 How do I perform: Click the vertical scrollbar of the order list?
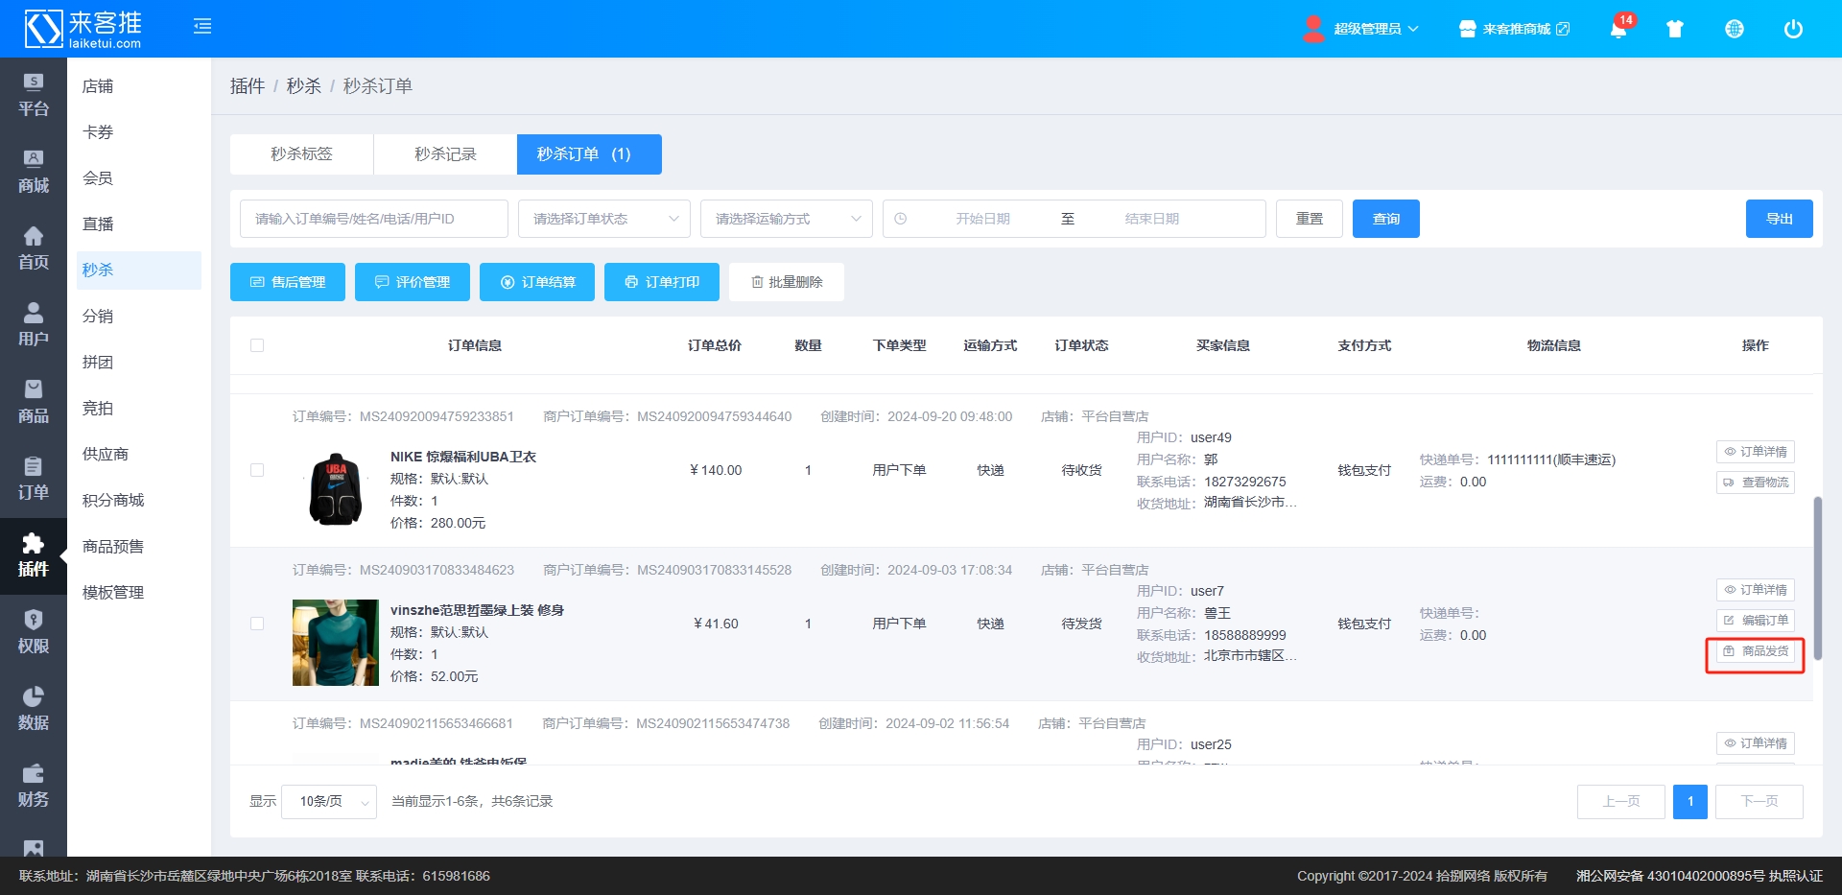click(1817, 577)
